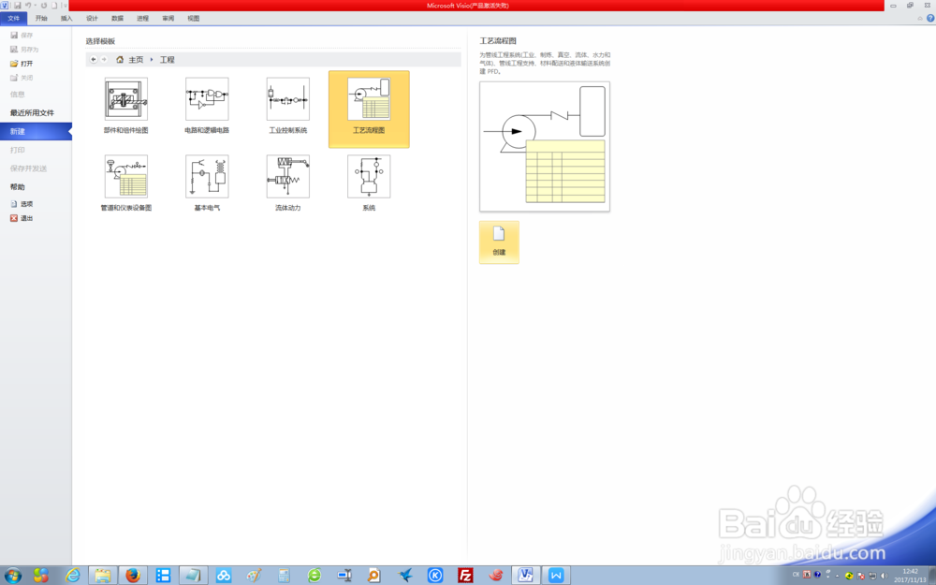The image size is (936, 585).
Task: Open the 系统 template icon
Action: coord(369,176)
